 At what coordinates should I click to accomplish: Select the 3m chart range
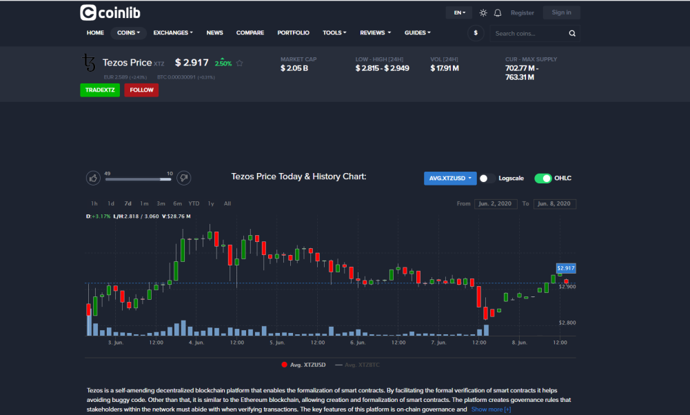pos(161,204)
